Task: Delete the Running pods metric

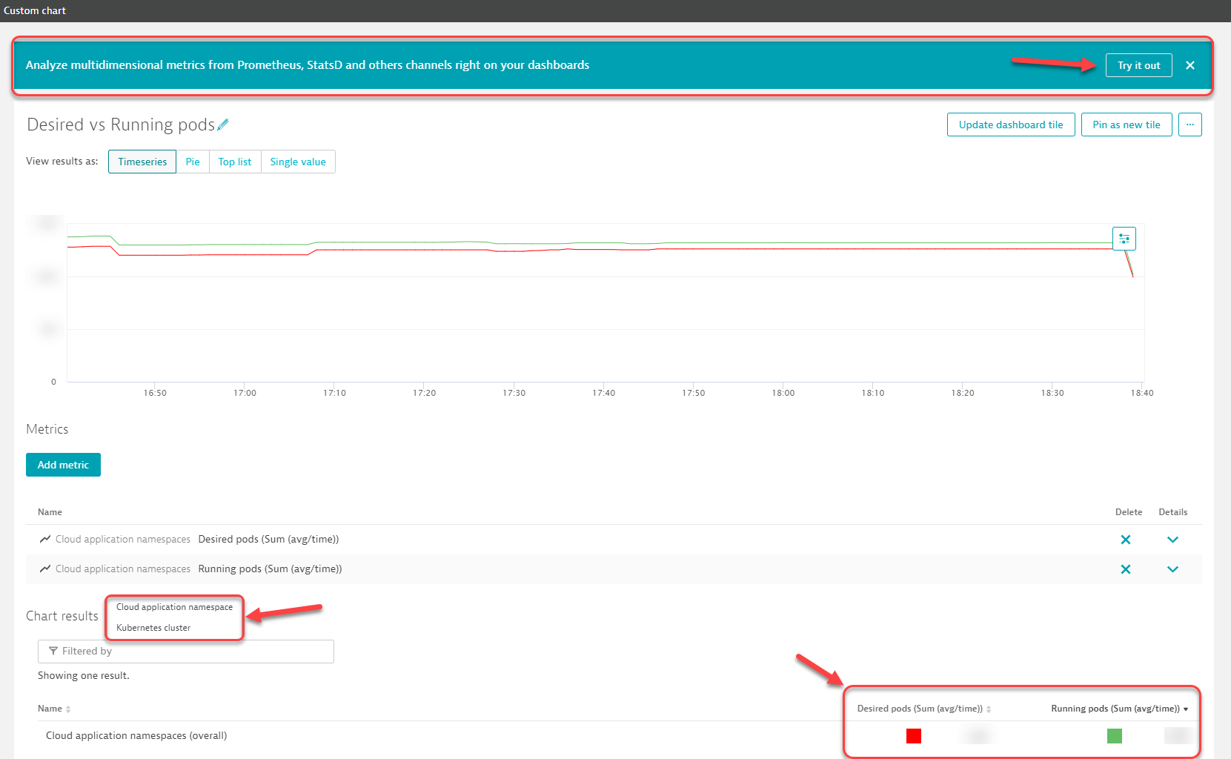Action: [x=1125, y=569]
